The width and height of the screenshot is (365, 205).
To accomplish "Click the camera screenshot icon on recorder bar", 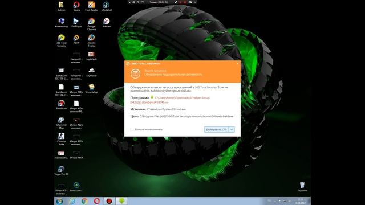I will pos(190,2).
